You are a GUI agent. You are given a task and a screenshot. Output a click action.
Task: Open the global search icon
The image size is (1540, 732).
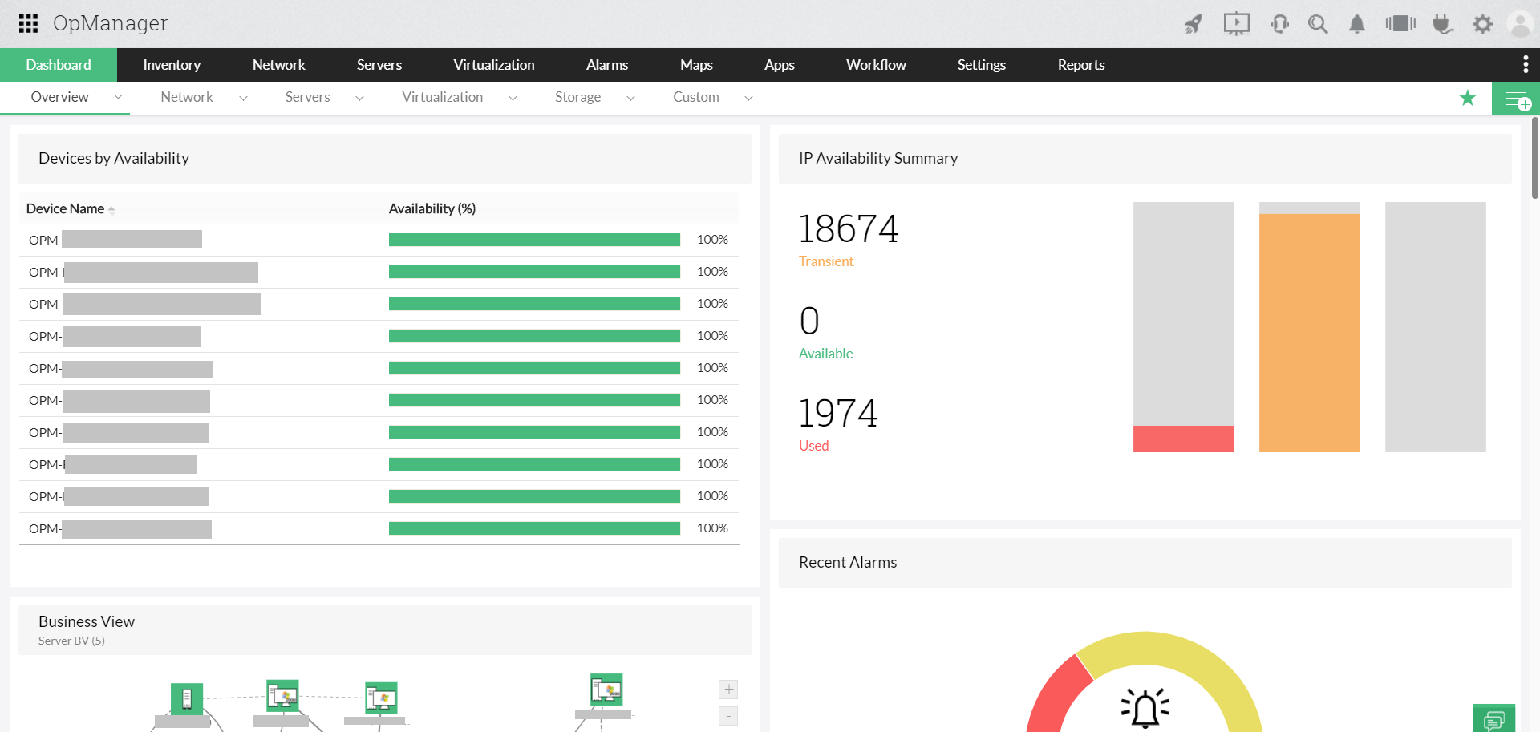point(1318,24)
